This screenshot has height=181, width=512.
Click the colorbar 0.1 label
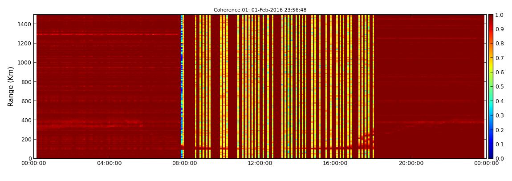500,144
